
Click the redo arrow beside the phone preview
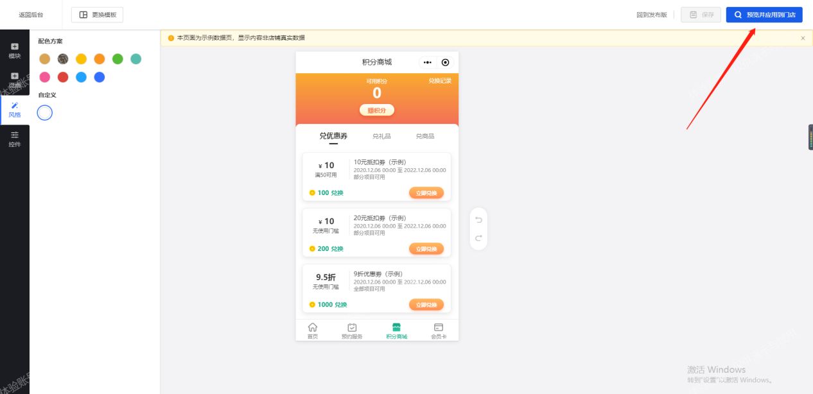478,238
